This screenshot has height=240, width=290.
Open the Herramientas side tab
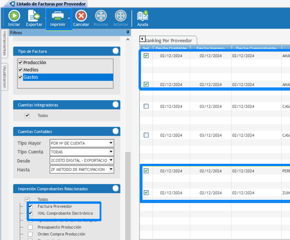[5, 43]
